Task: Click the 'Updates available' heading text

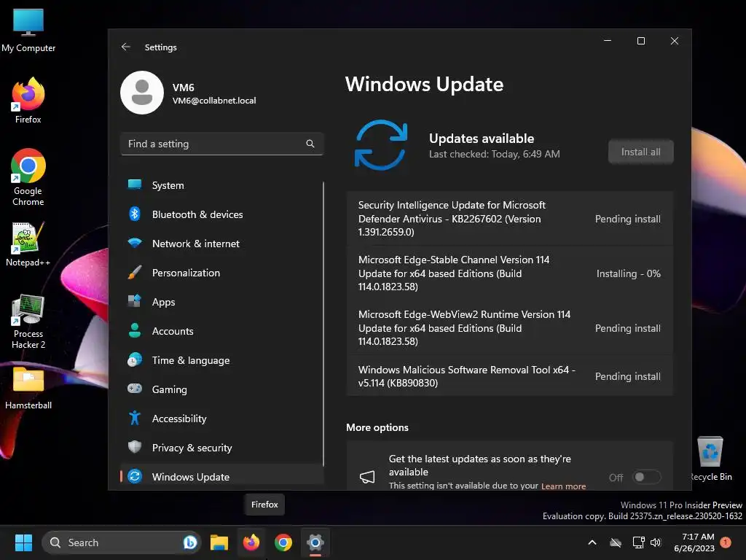Action: [x=482, y=139]
